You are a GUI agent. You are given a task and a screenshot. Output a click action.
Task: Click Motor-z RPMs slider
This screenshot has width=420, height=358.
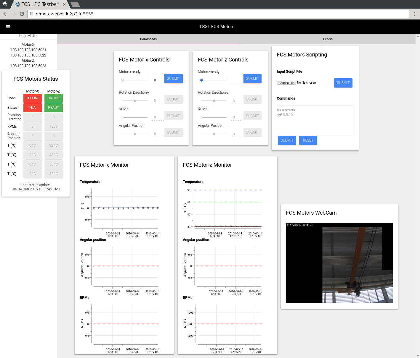pos(214,117)
